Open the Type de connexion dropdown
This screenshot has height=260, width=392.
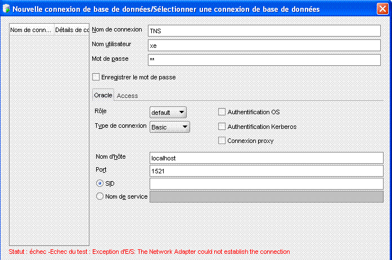pos(170,127)
